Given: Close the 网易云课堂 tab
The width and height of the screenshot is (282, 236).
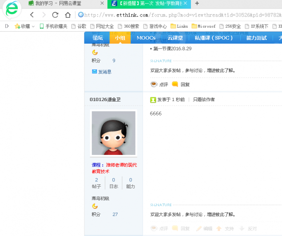Looking at the screenshot, I should [x=102, y=3].
